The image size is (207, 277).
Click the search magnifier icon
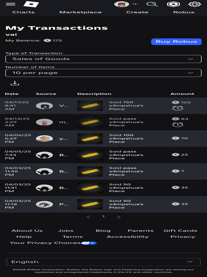pyautogui.click(x=152, y=4)
